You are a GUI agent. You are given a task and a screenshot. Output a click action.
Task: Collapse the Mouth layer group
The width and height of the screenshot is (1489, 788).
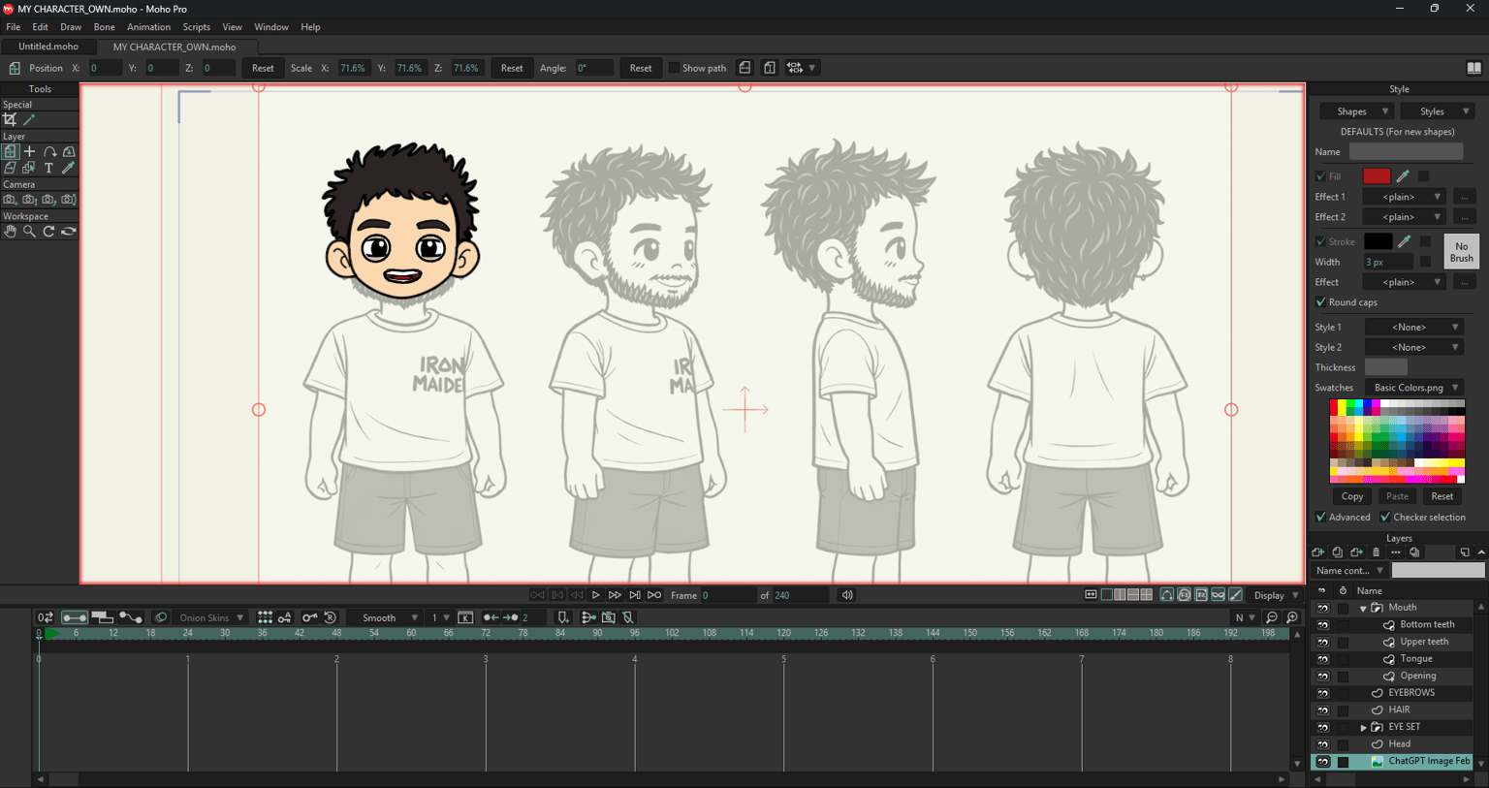click(1363, 609)
